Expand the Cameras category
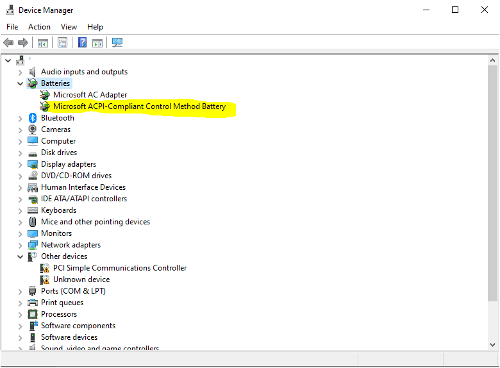This screenshot has width=500, height=368. (x=20, y=130)
